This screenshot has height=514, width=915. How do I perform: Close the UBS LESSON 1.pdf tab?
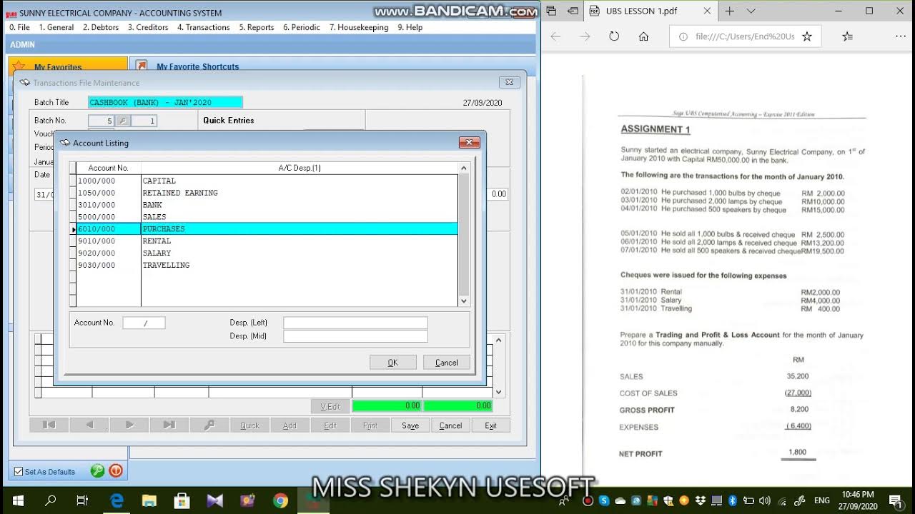click(707, 11)
